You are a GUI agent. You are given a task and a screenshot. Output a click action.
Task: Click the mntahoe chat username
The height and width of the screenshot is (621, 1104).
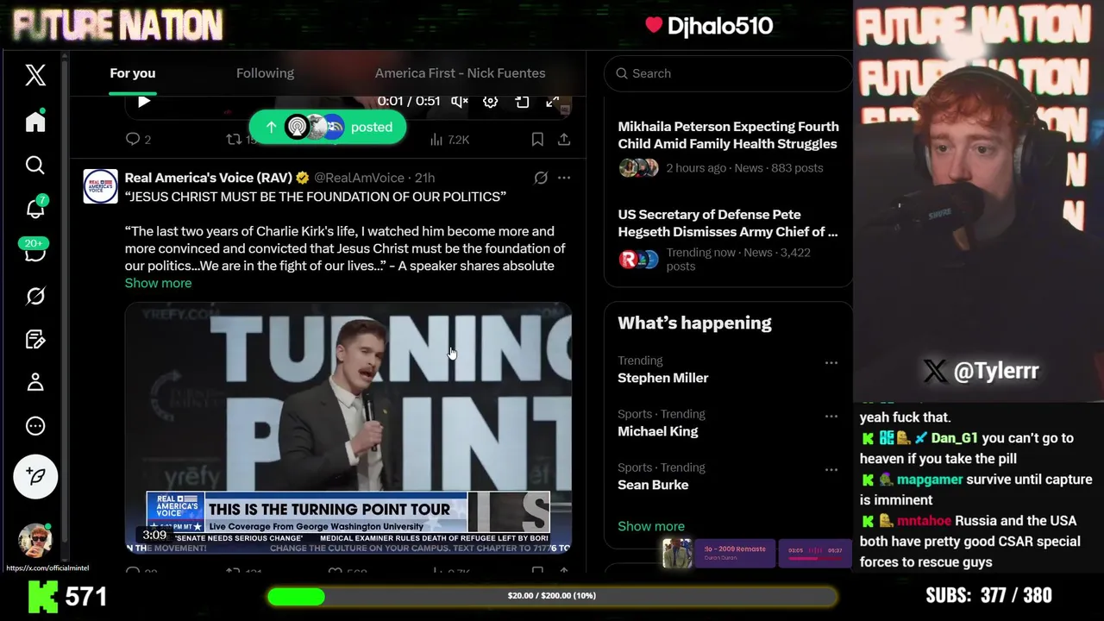pos(924,521)
